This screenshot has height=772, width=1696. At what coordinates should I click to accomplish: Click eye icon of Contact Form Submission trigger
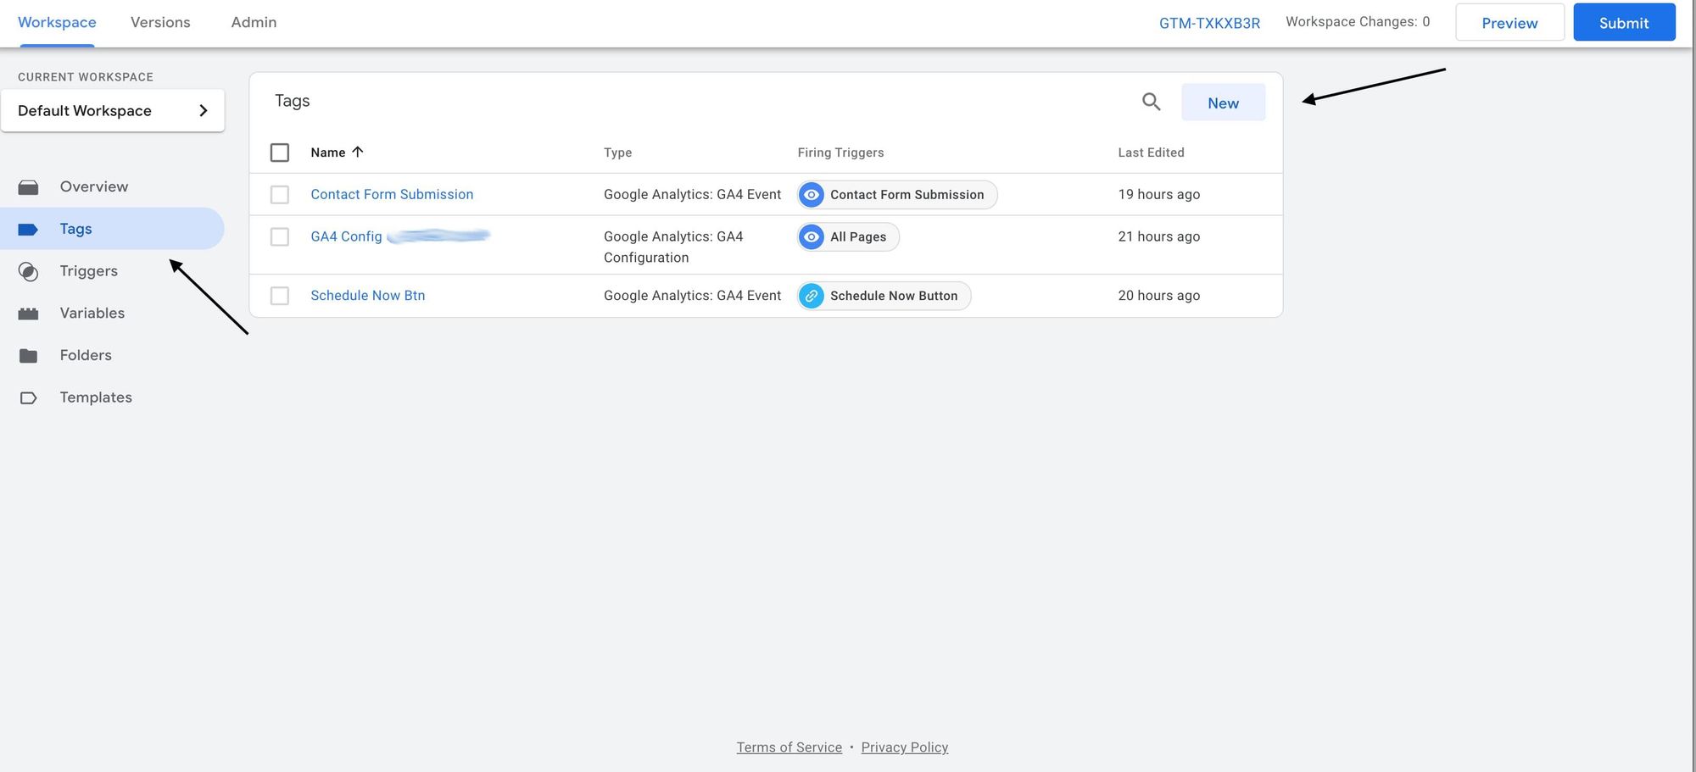coord(812,195)
